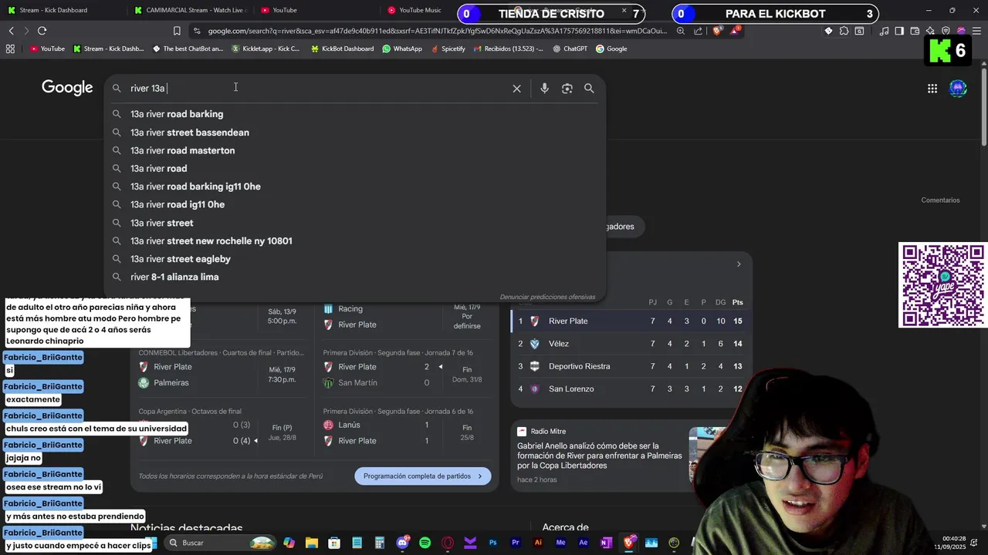Viewport: 988px width, 555px height.
Task: Click 'Programación completa de partidos' button
Action: pyautogui.click(x=423, y=476)
